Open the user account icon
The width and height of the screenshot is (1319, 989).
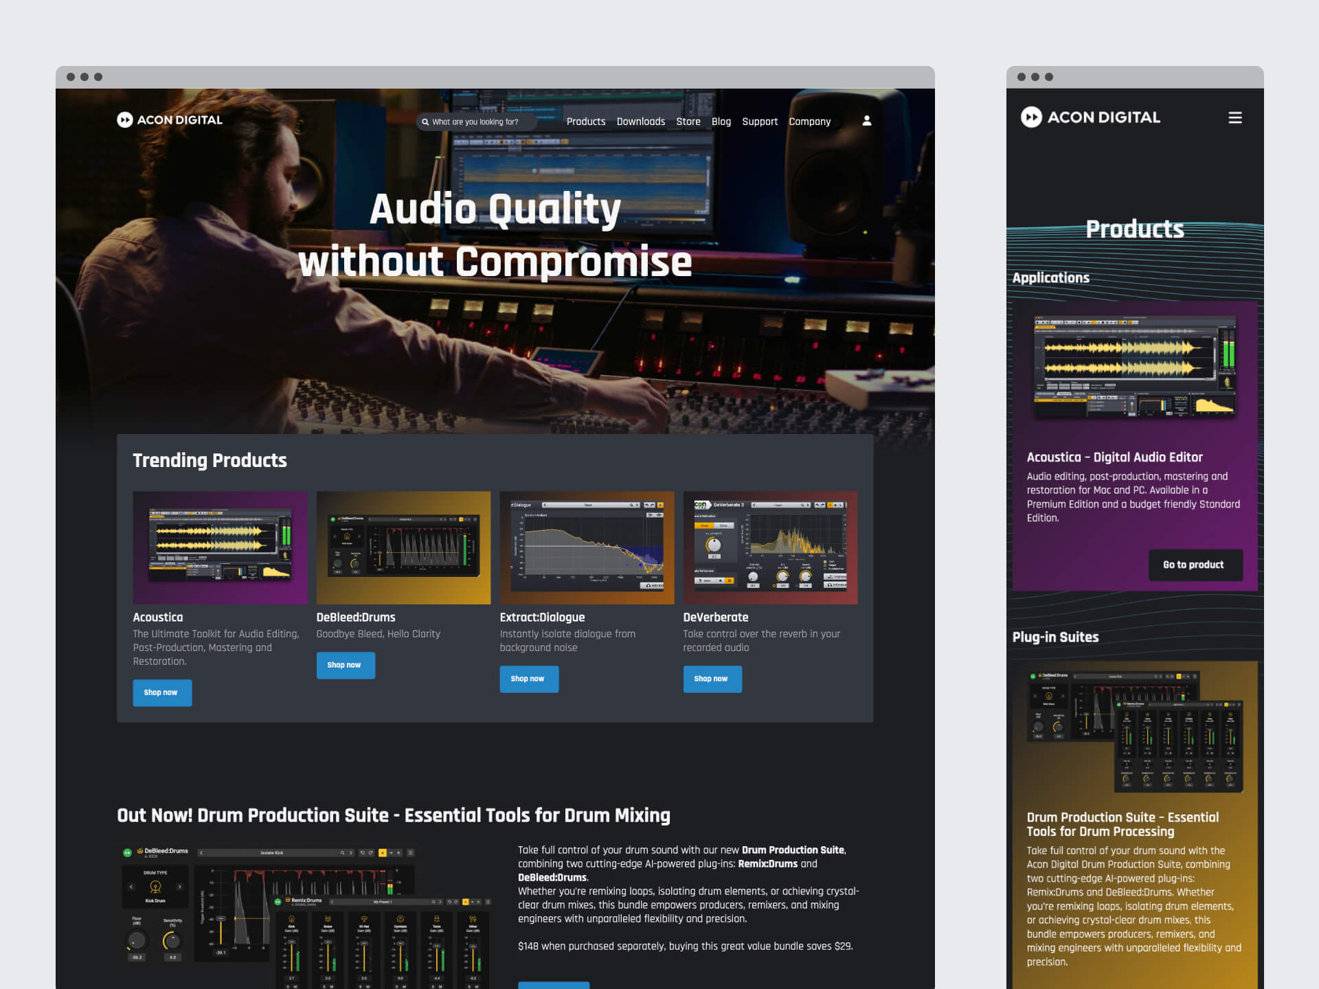click(867, 121)
